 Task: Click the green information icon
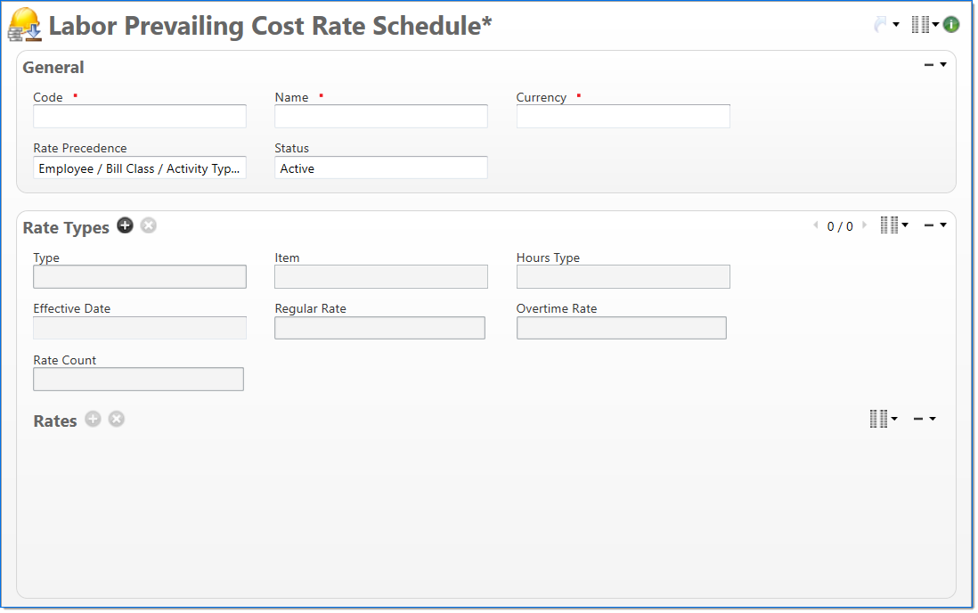click(x=951, y=25)
